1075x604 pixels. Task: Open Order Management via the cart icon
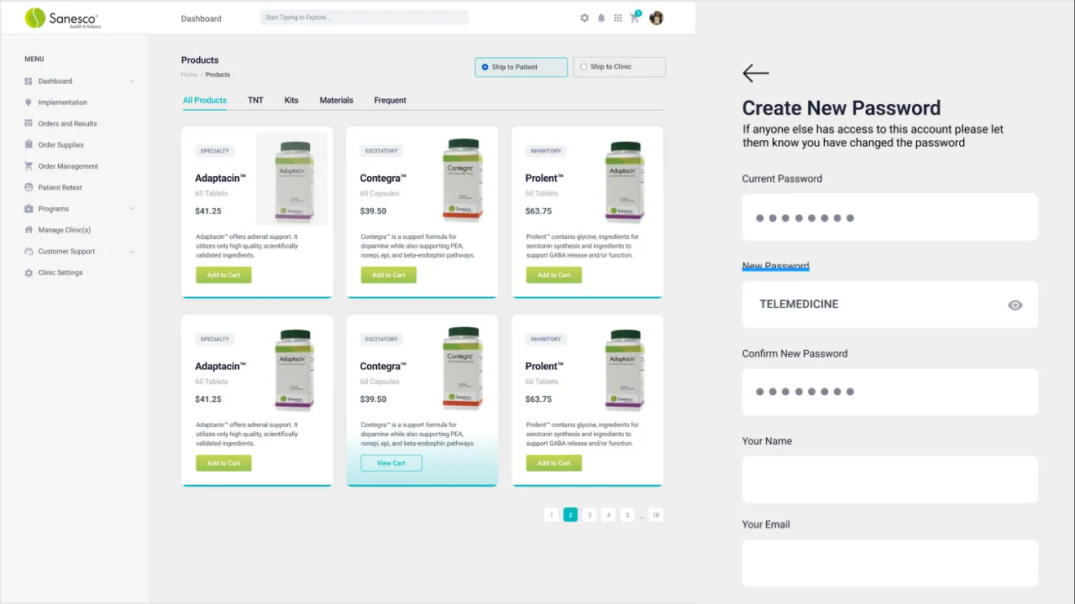click(29, 166)
